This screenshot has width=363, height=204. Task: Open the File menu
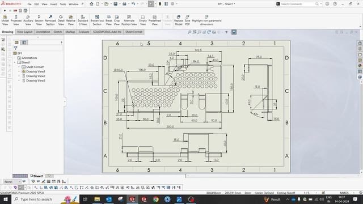pos(29,4)
